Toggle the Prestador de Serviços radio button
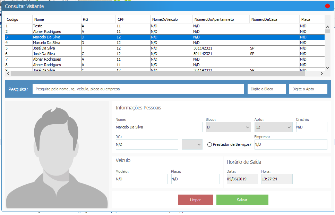This screenshot has width=335, height=215. point(209,145)
